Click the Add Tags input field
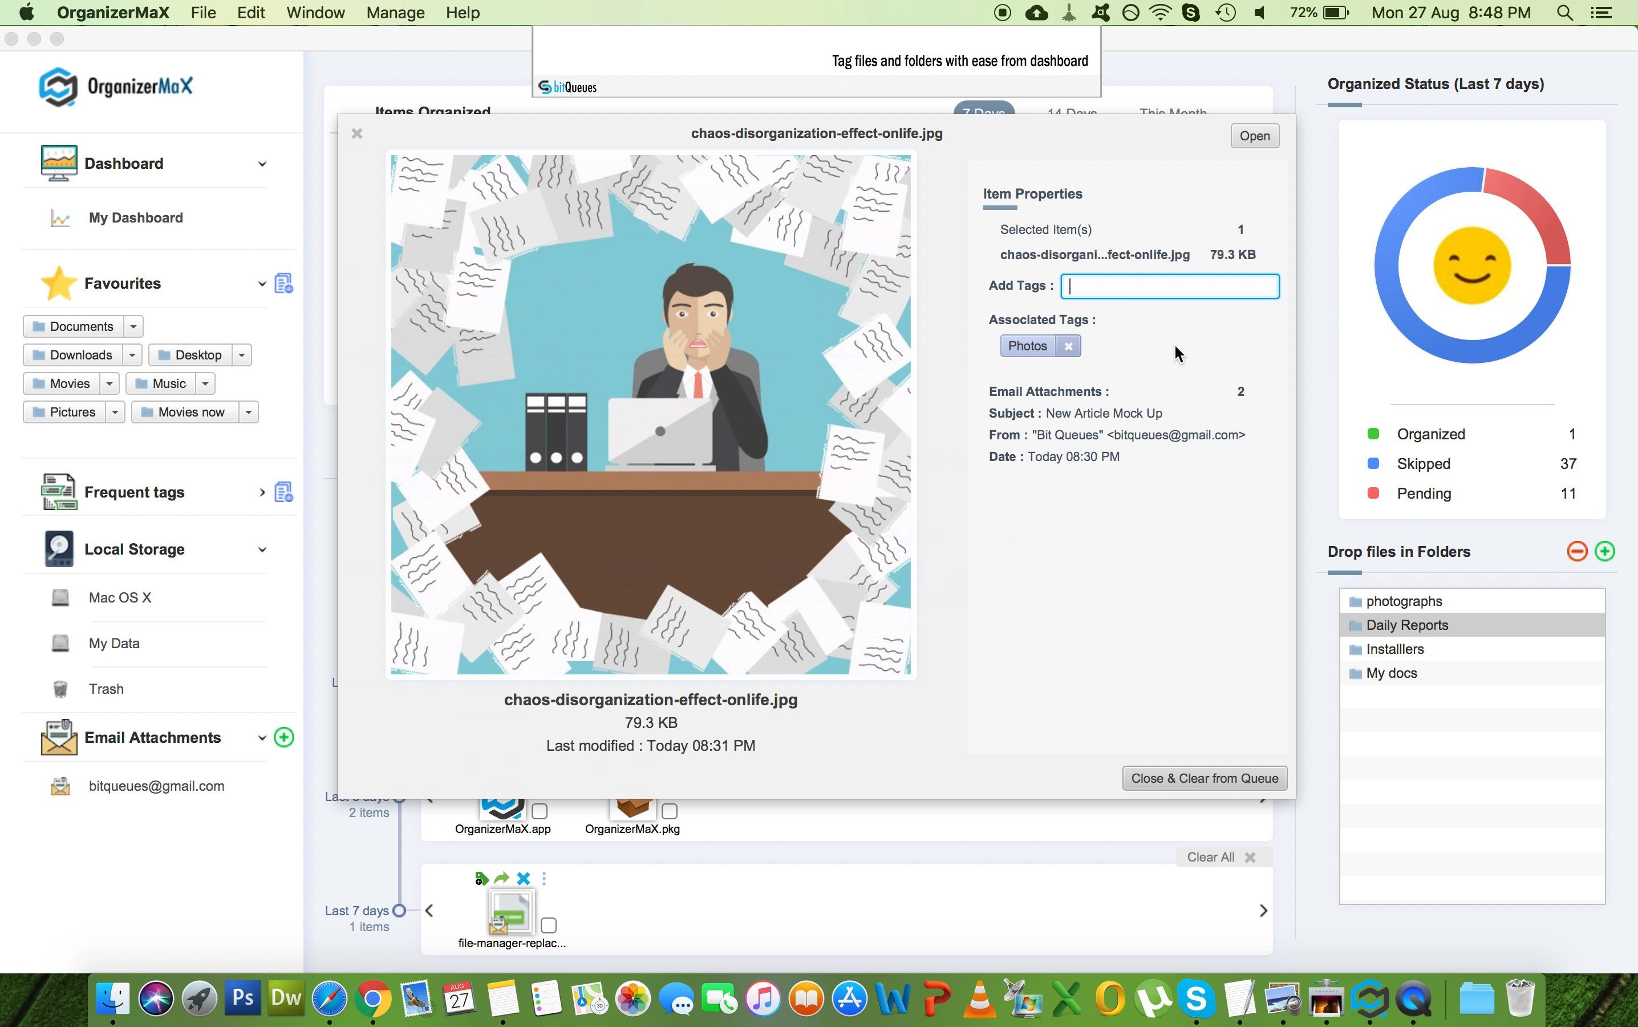Image resolution: width=1638 pixels, height=1027 pixels. (x=1170, y=286)
